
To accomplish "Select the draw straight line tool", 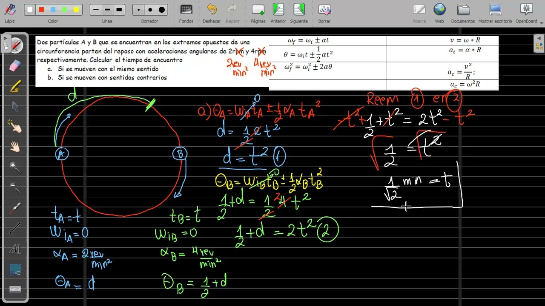I will coord(15,228).
